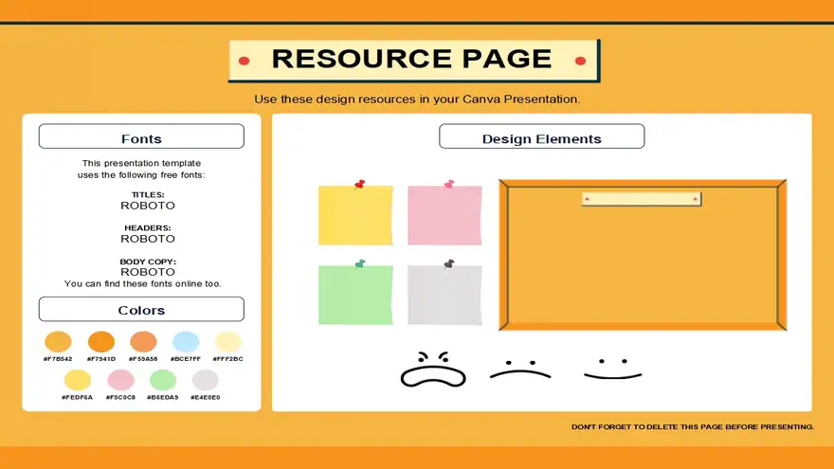Pick the #F59A58 color swatch
The height and width of the screenshot is (469, 834).
pos(144,341)
